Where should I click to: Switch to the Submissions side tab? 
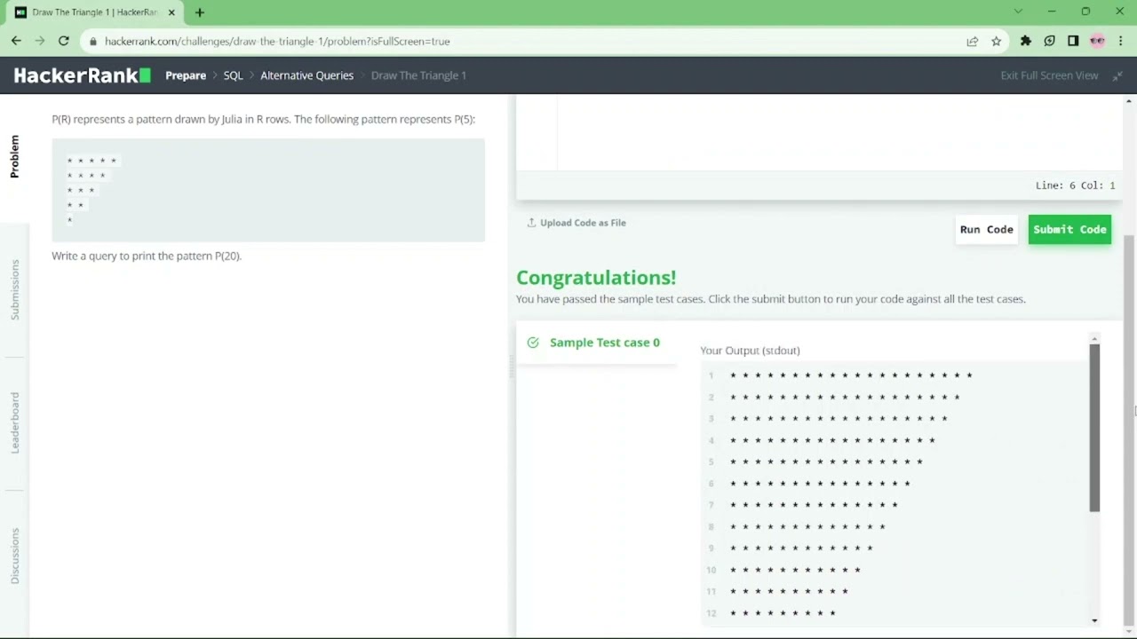point(14,289)
